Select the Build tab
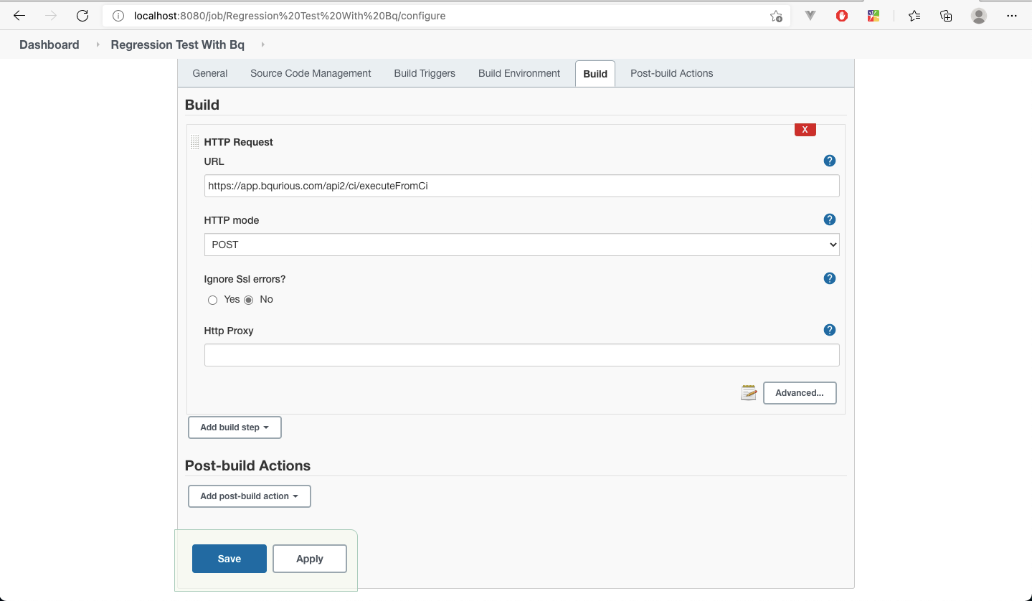 point(595,73)
